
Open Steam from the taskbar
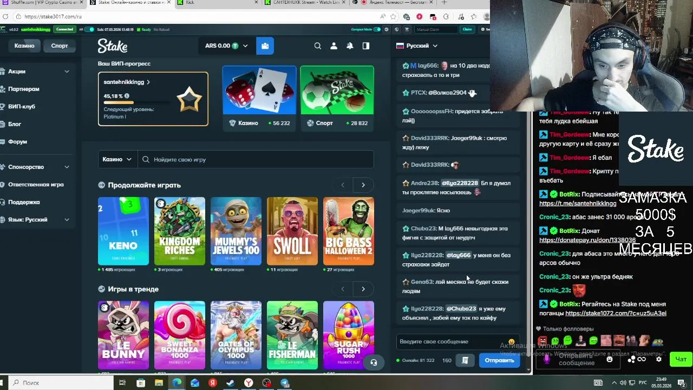[230, 383]
